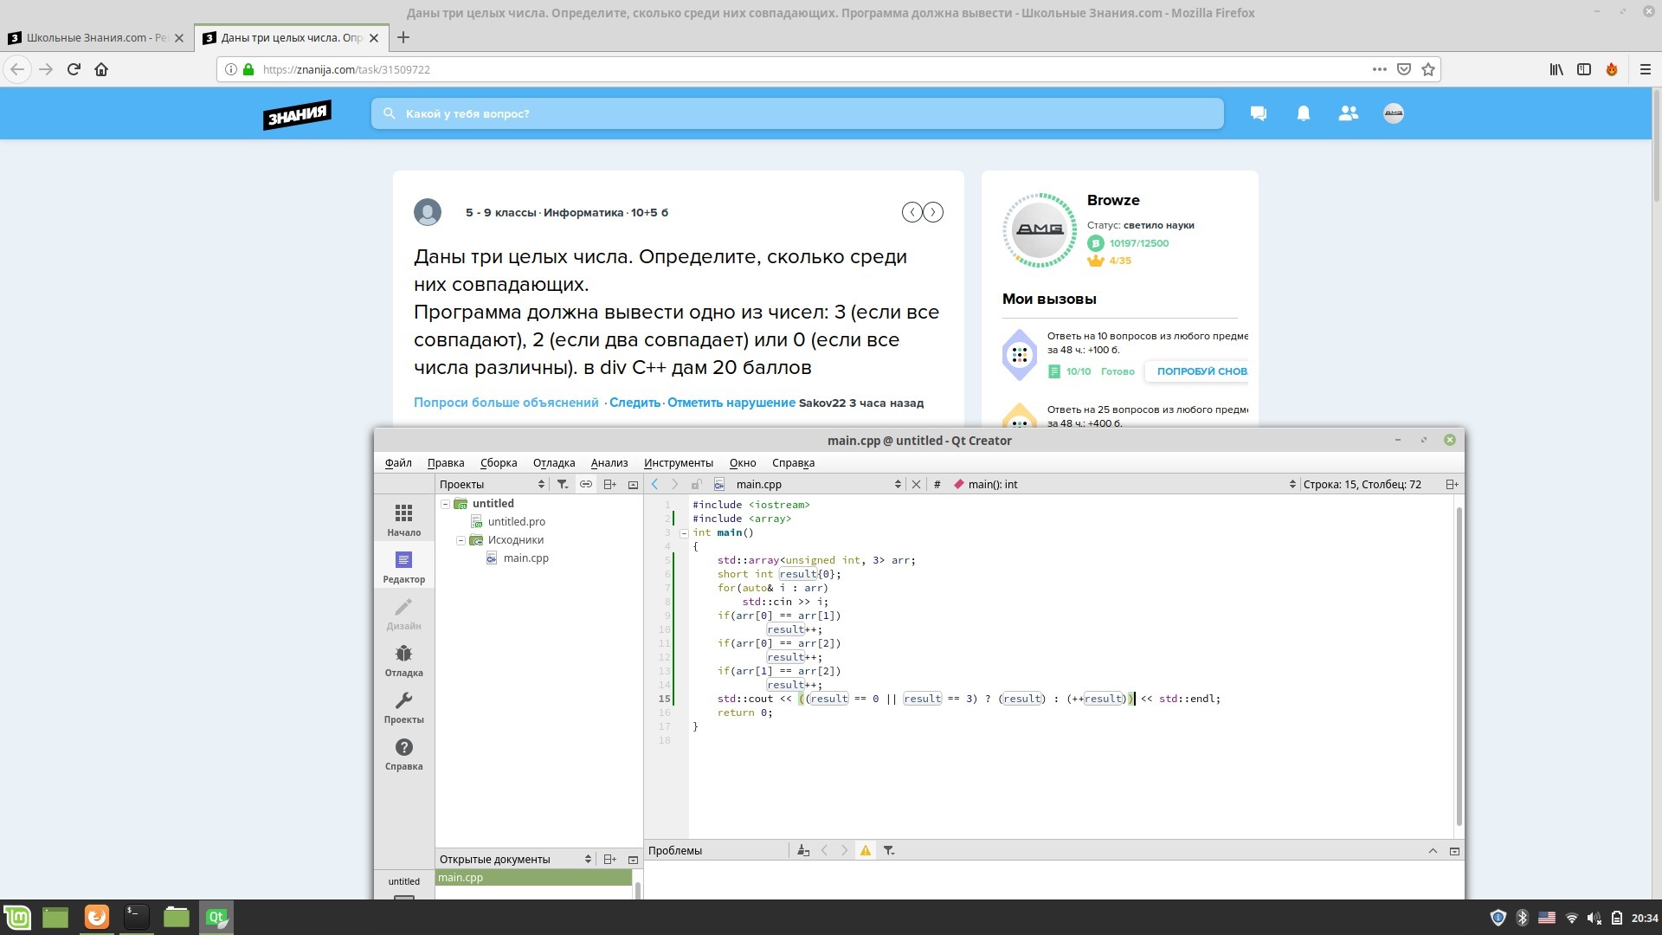Open Firefox reader/sidebar view icon
Screen dimensions: 1662x935
[1584, 69]
